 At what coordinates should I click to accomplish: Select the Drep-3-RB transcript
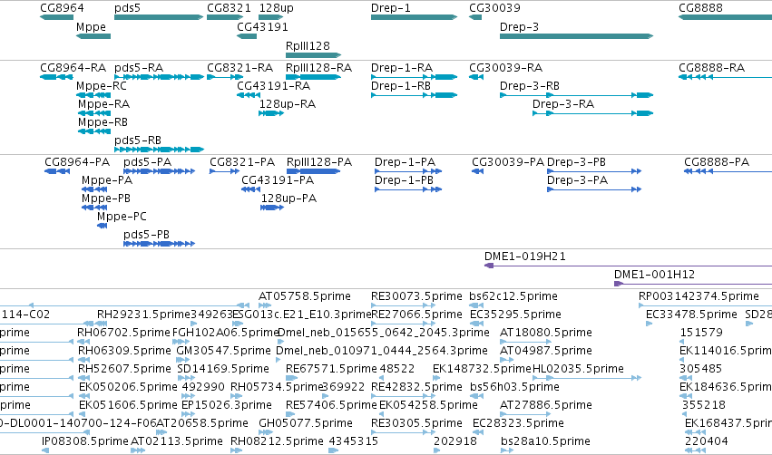coord(577,95)
